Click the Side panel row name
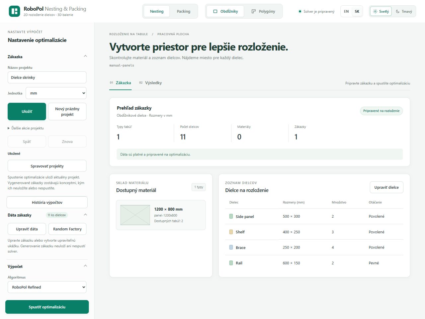This screenshot has width=425, height=319. [x=245, y=217]
